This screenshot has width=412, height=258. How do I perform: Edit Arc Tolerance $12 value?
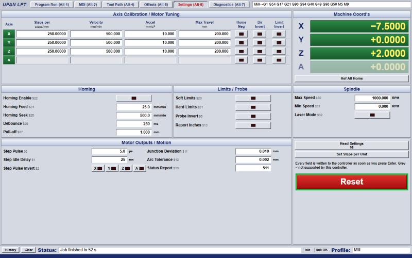pyautogui.click(x=253, y=160)
